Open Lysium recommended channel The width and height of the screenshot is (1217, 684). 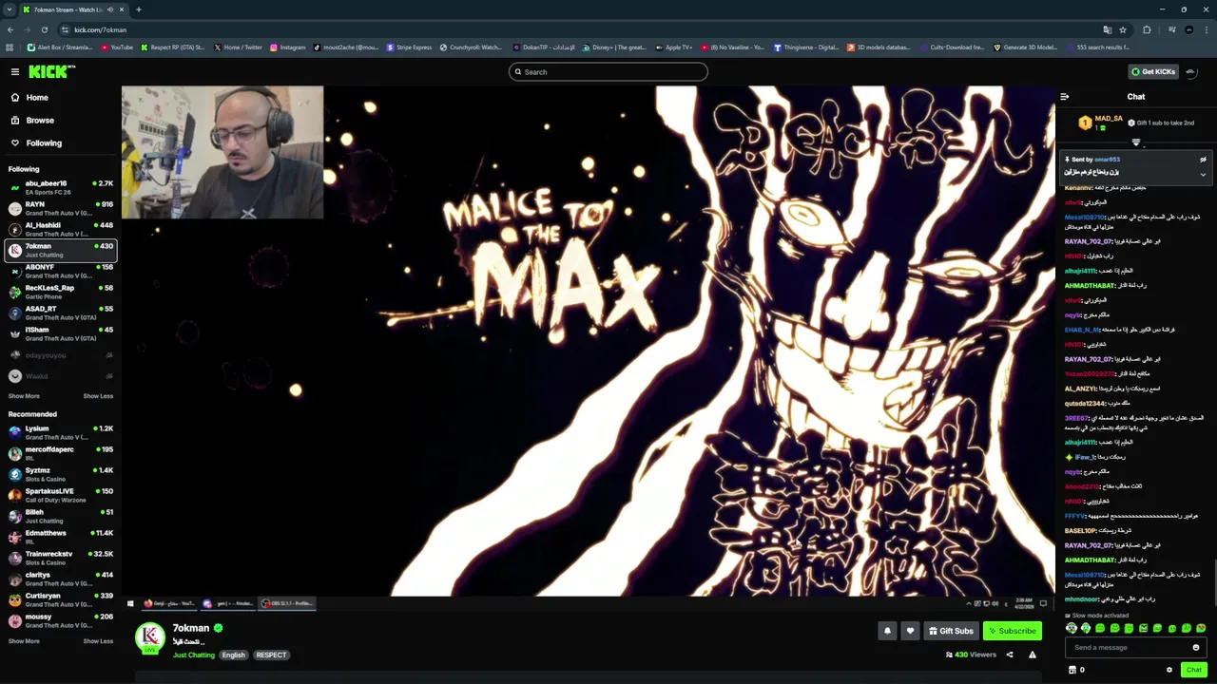click(x=61, y=432)
